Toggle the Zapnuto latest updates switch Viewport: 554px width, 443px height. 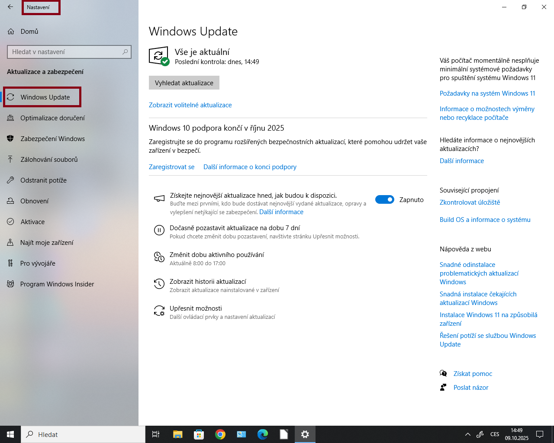384,199
